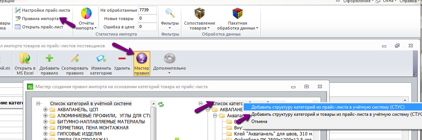Screen dimensions: 422x140
Task: Close the Мастер создания правил dialog
Action: (x=320, y=87)
